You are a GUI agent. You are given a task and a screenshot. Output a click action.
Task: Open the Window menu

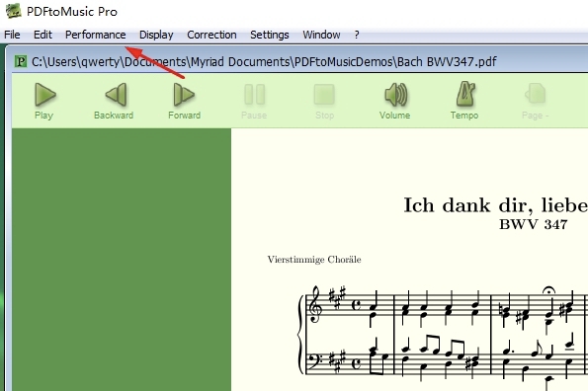point(321,35)
